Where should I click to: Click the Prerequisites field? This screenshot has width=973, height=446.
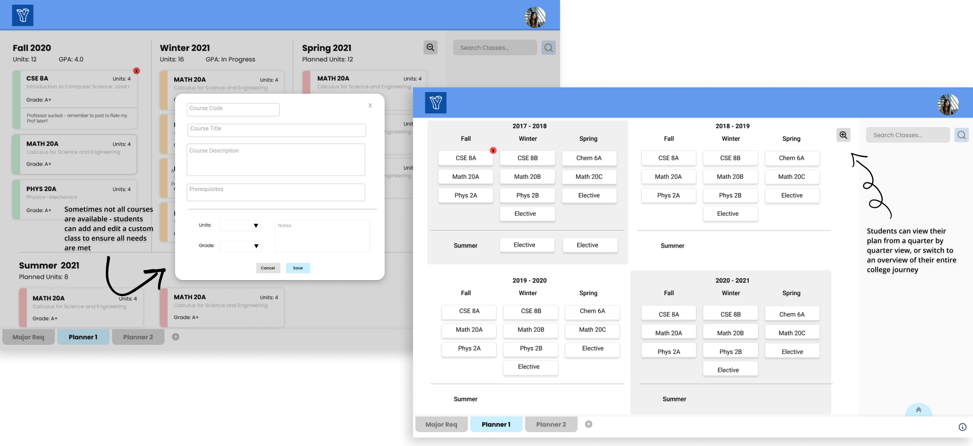[276, 192]
